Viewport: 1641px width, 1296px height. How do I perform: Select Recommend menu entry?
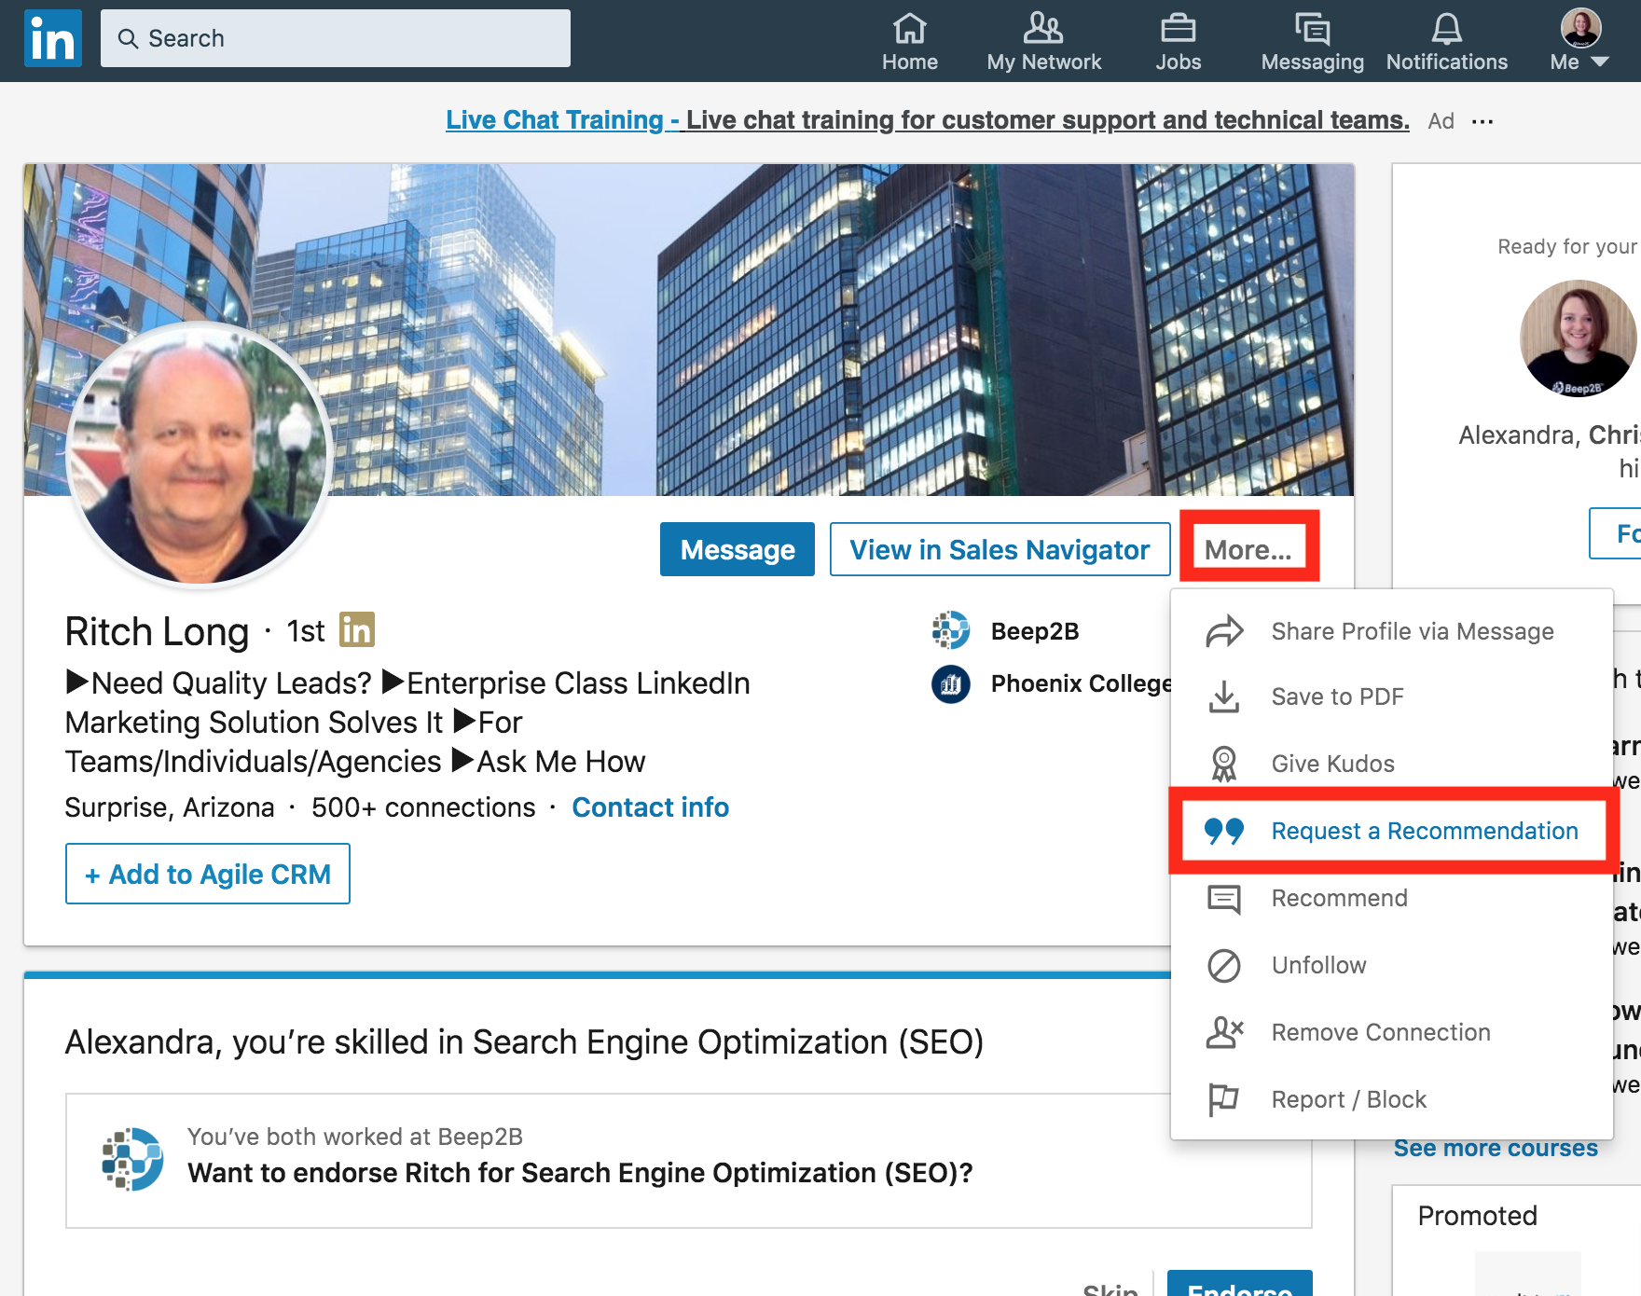tap(1392, 898)
